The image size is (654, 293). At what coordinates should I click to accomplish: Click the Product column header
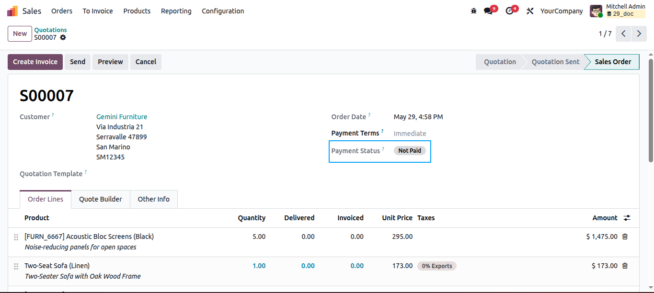(x=37, y=218)
